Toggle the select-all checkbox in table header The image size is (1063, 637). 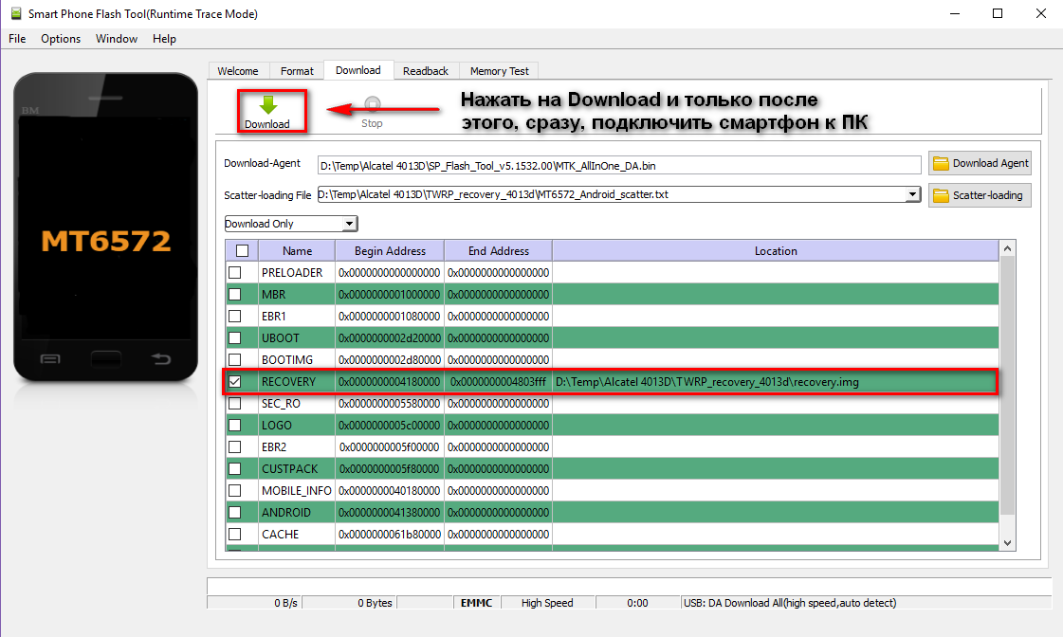click(242, 251)
